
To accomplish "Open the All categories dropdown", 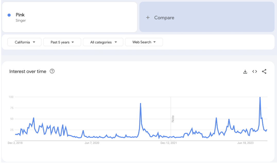I will click(x=103, y=42).
